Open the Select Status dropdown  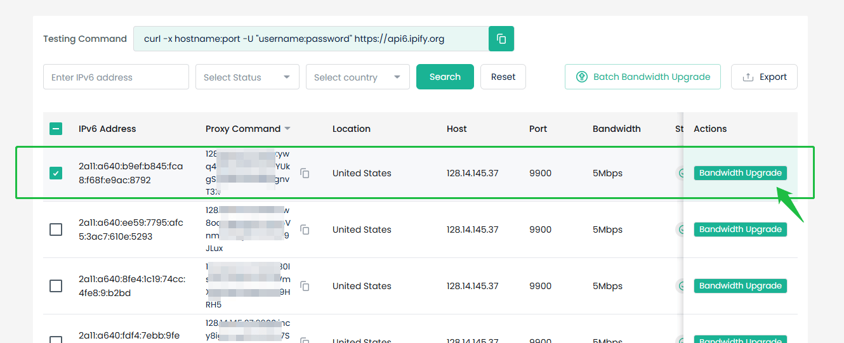(247, 77)
